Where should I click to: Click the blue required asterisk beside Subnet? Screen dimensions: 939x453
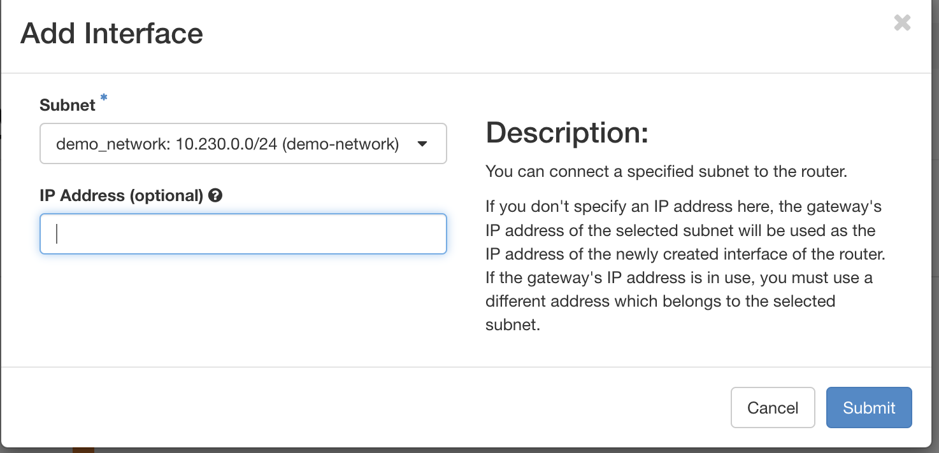click(x=104, y=97)
